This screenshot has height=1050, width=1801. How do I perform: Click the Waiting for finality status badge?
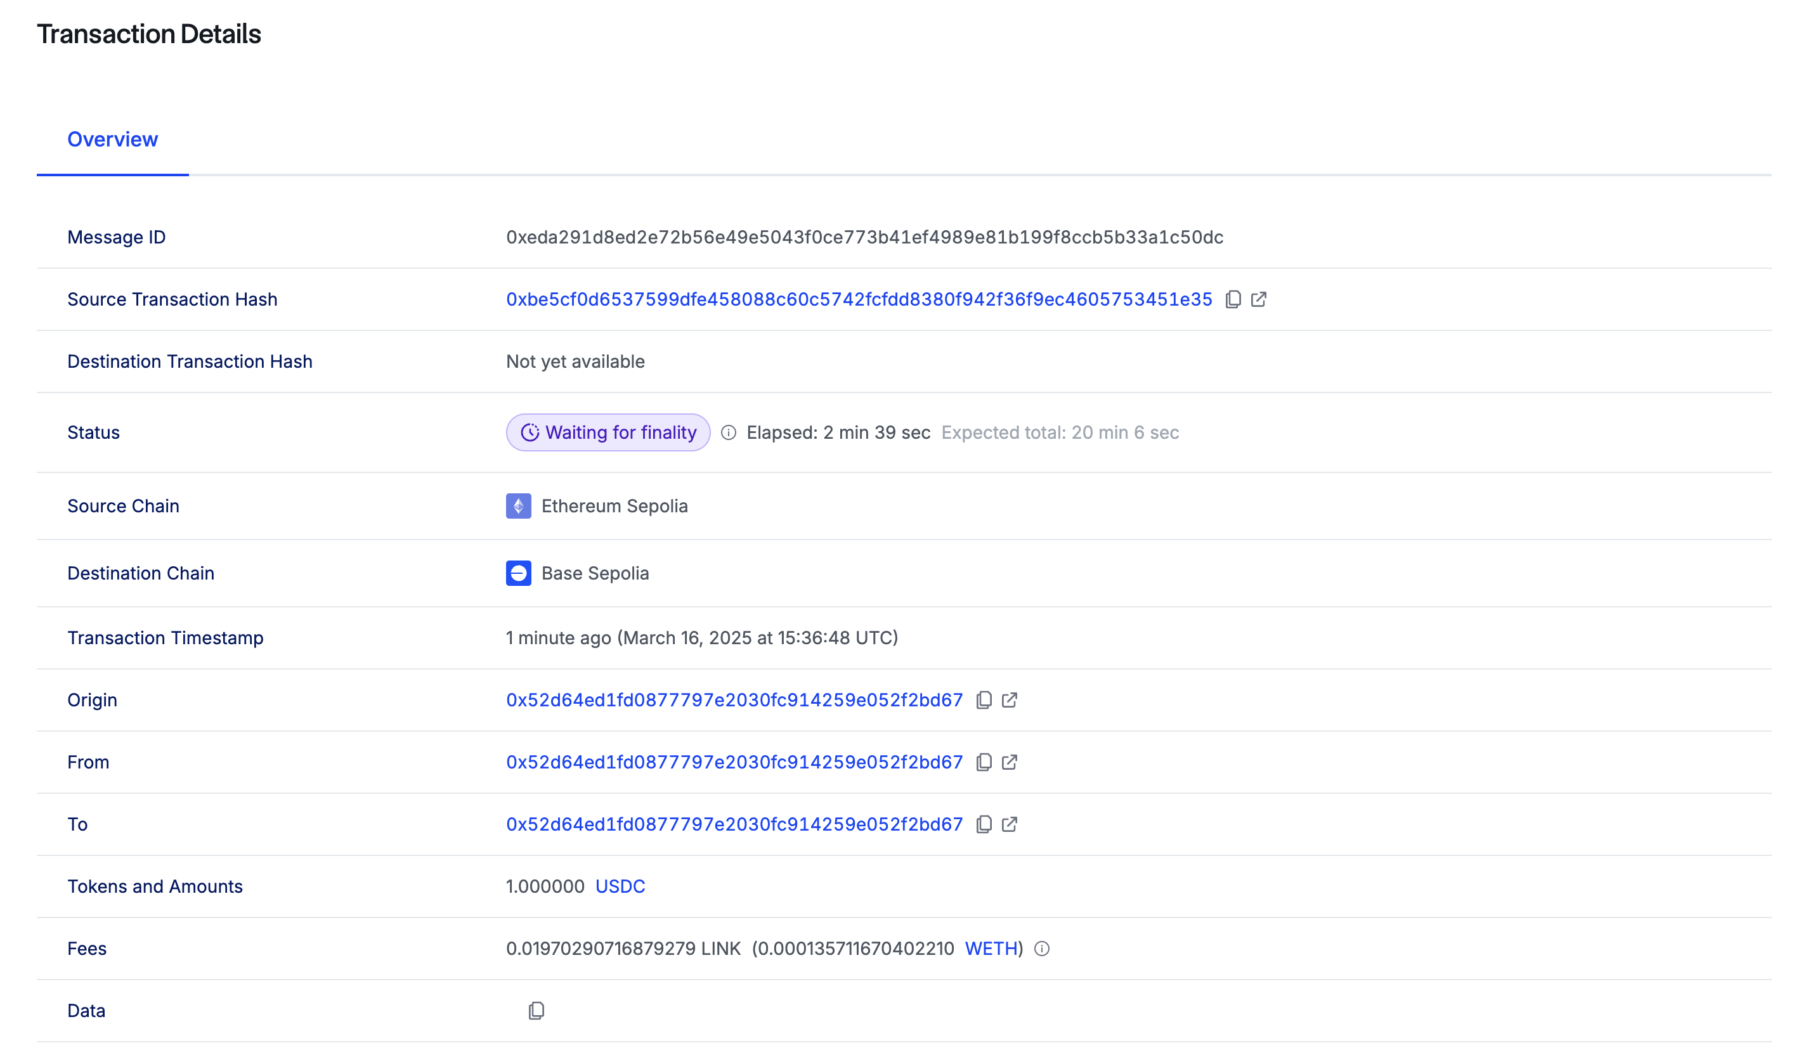tap(608, 432)
